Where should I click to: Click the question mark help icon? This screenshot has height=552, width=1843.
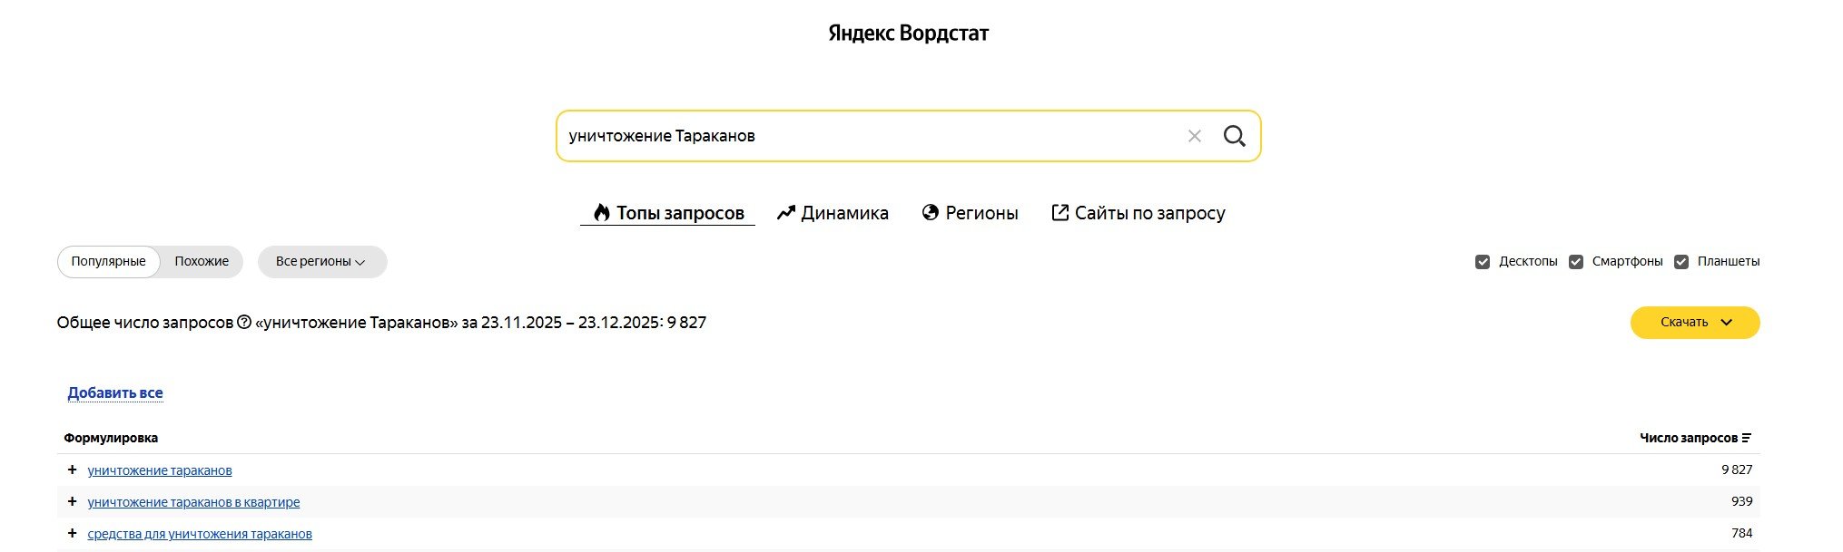244,322
